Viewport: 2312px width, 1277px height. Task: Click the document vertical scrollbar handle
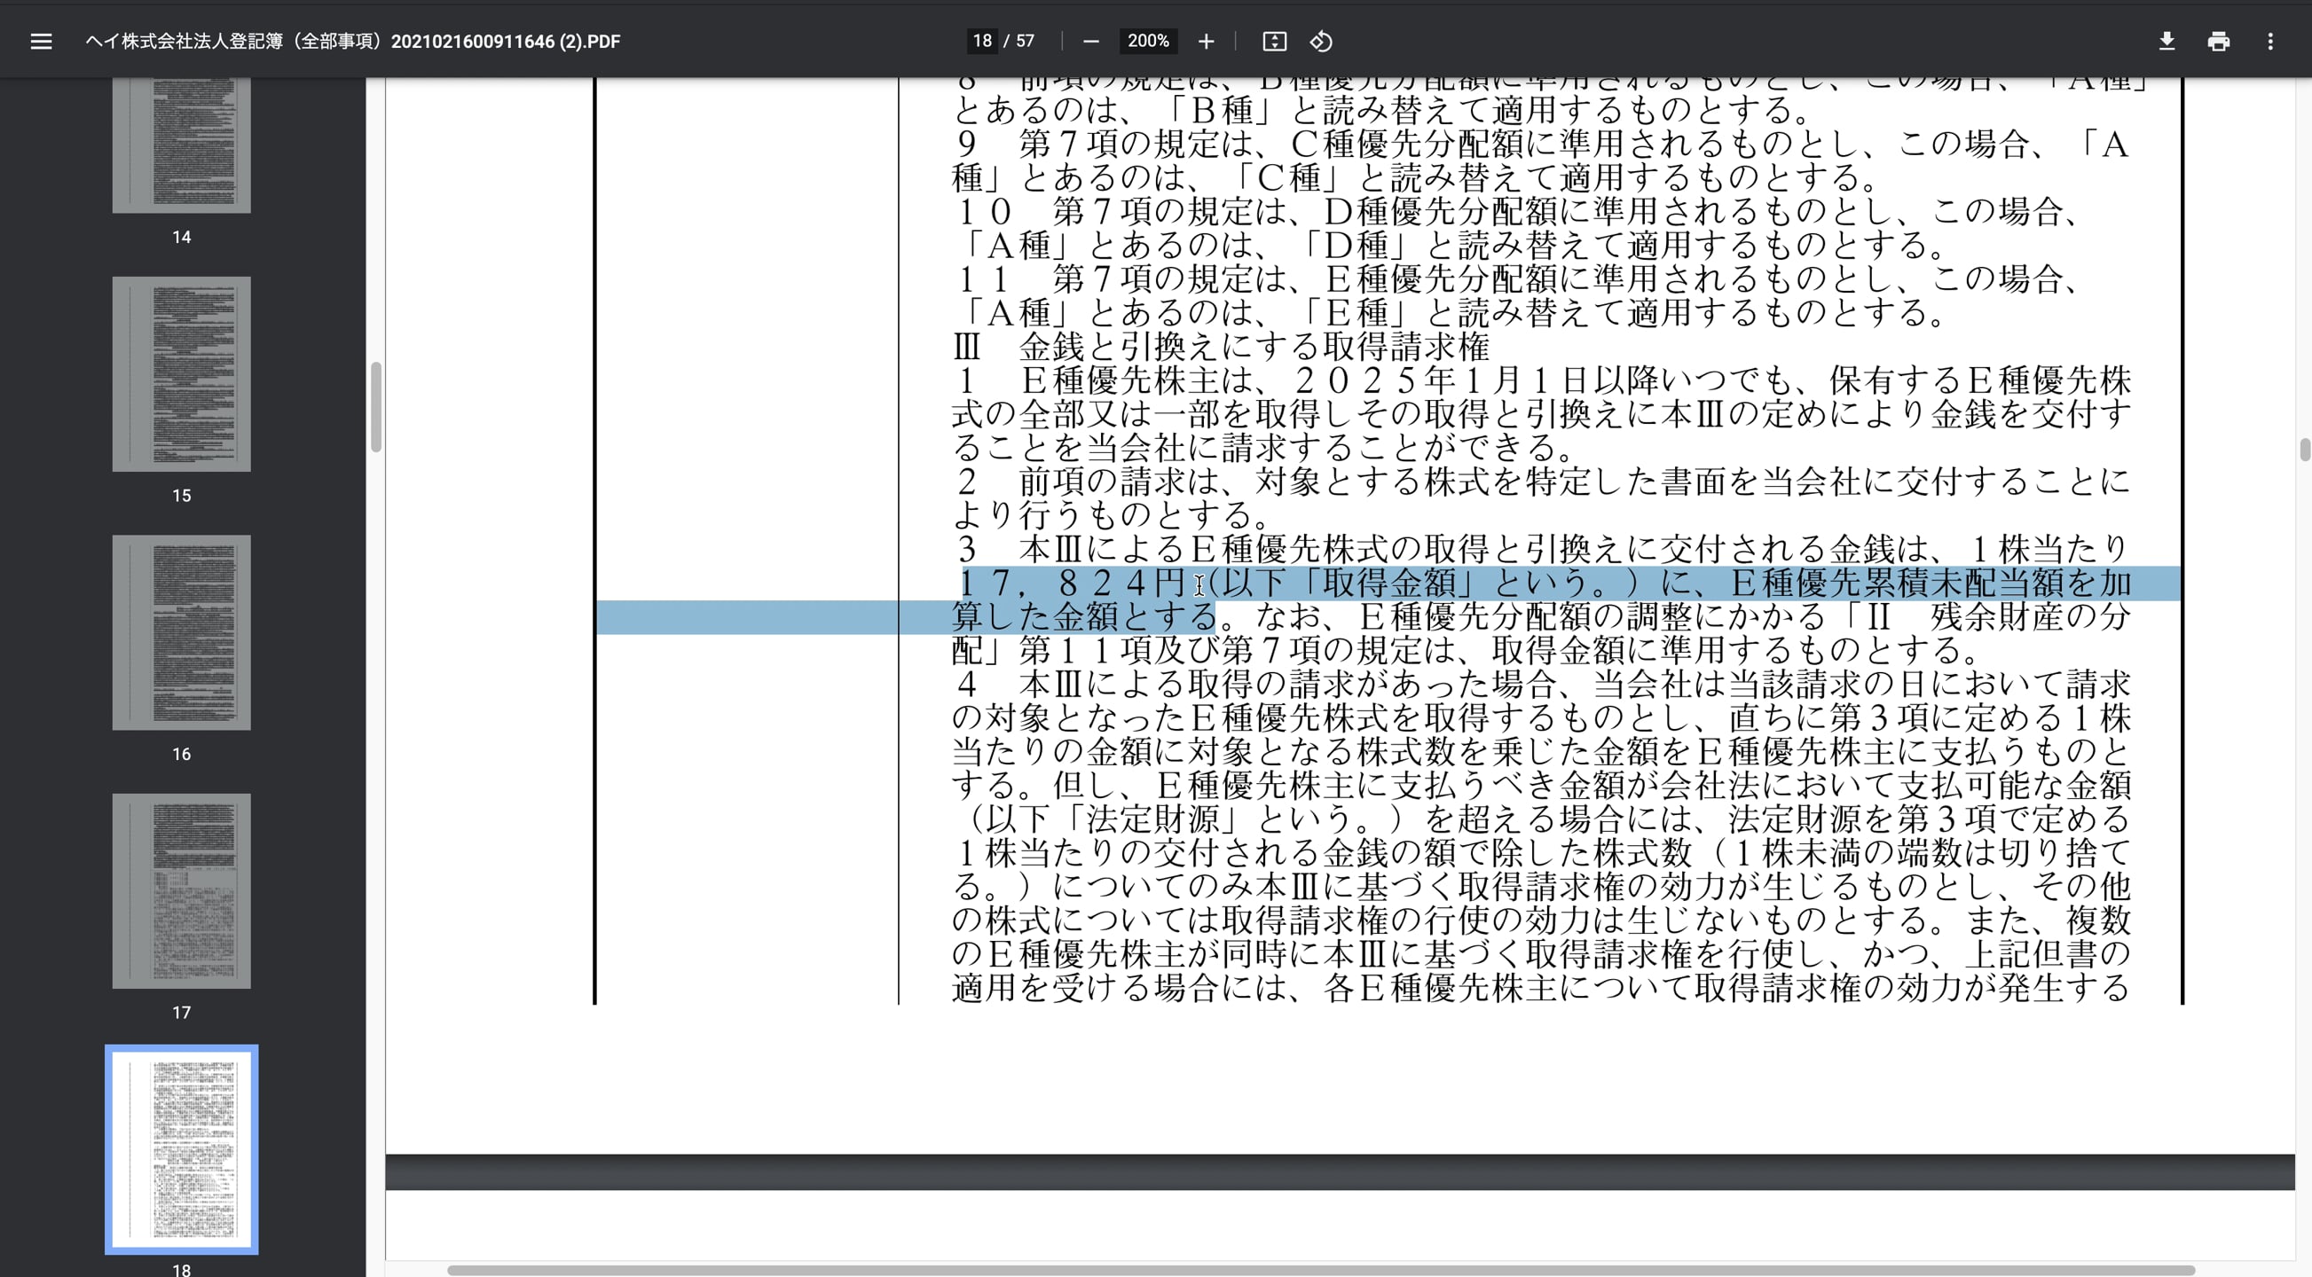(x=2304, y=450)
